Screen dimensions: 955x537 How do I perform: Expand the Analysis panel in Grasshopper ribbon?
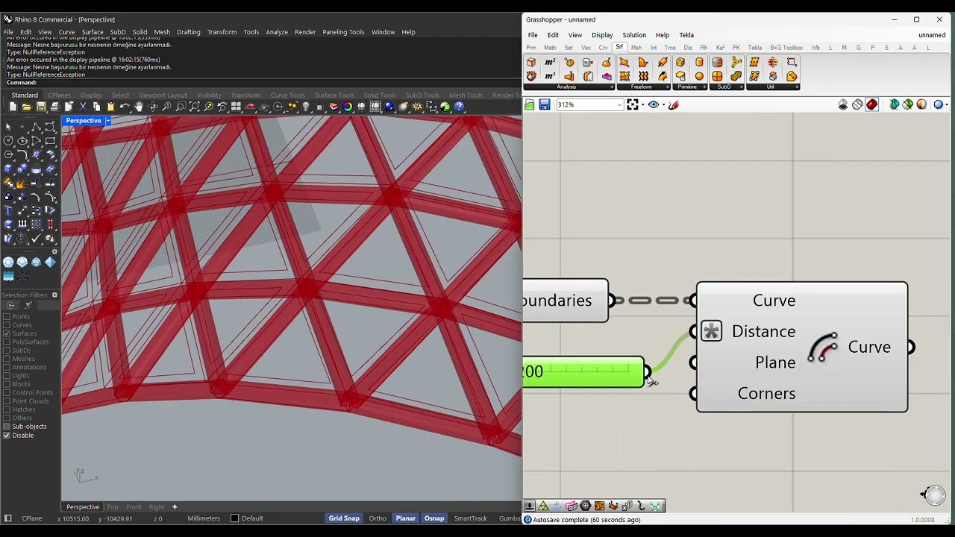click(x=612, y=87)
